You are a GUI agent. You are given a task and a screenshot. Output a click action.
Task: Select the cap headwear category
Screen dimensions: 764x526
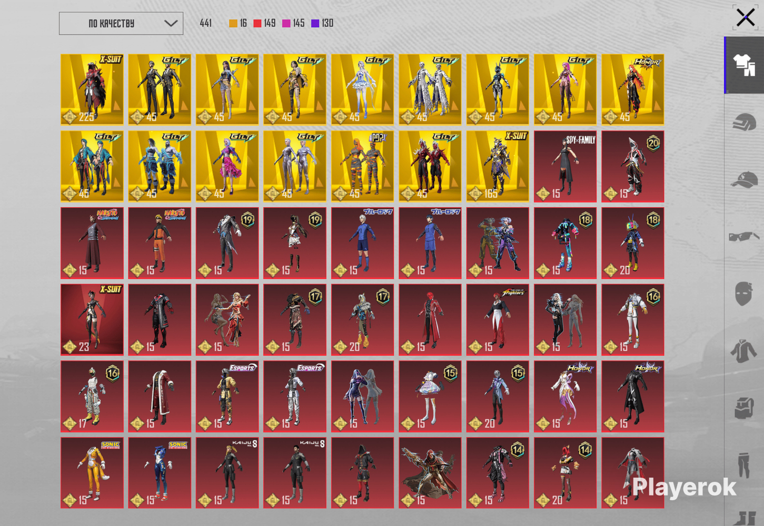tap(745, 180)
